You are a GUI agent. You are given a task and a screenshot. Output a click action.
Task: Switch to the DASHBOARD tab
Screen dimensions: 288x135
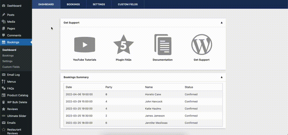(46, 4)
